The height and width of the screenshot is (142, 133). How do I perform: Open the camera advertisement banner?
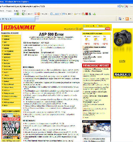123,53
